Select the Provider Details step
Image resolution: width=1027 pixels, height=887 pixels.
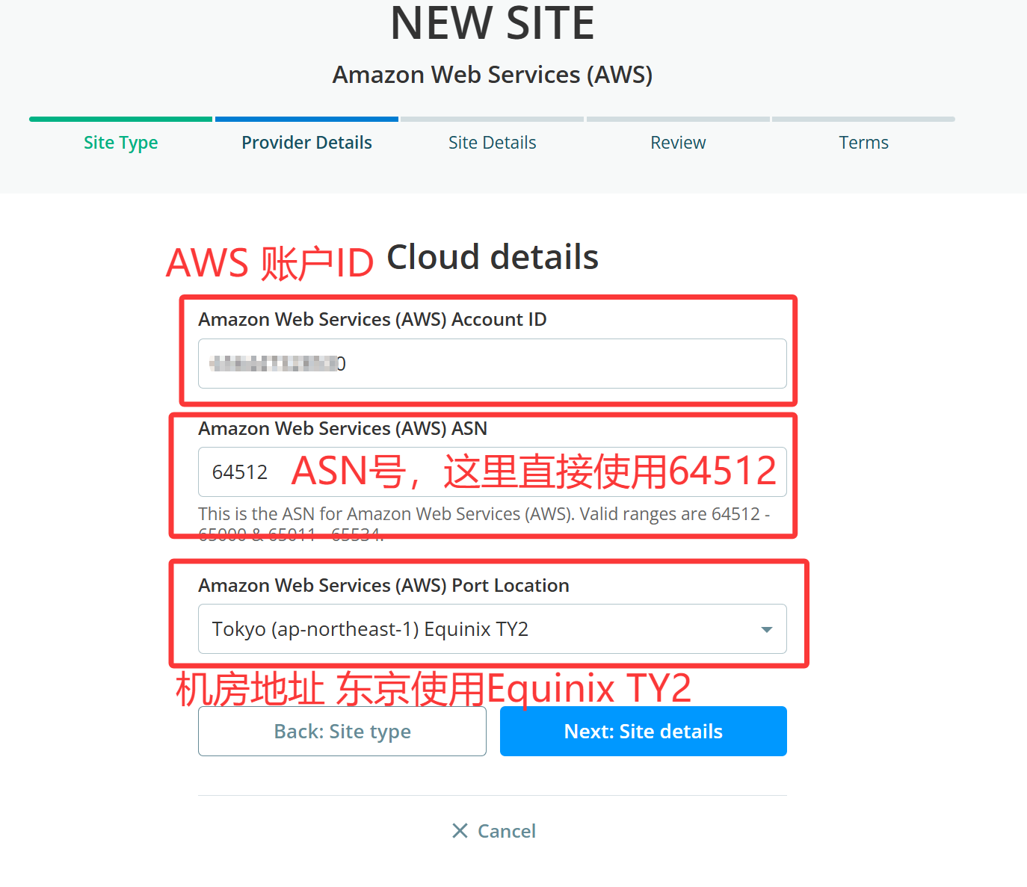pyautogui.click(x=306, y=142)
